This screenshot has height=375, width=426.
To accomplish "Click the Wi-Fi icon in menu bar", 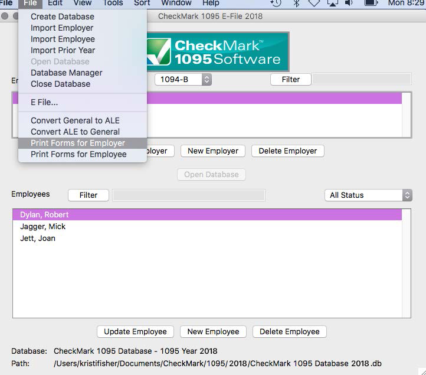I will coord(314,3).
